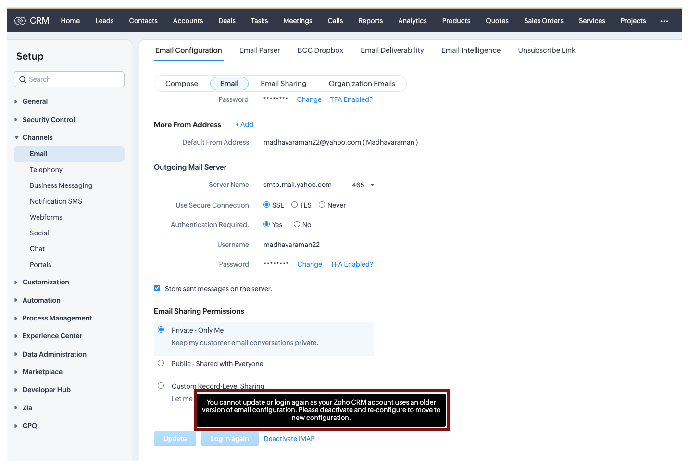This screenshot has height=468, width=689.
Task: Expand the Customization section
Action: [16, 283]
